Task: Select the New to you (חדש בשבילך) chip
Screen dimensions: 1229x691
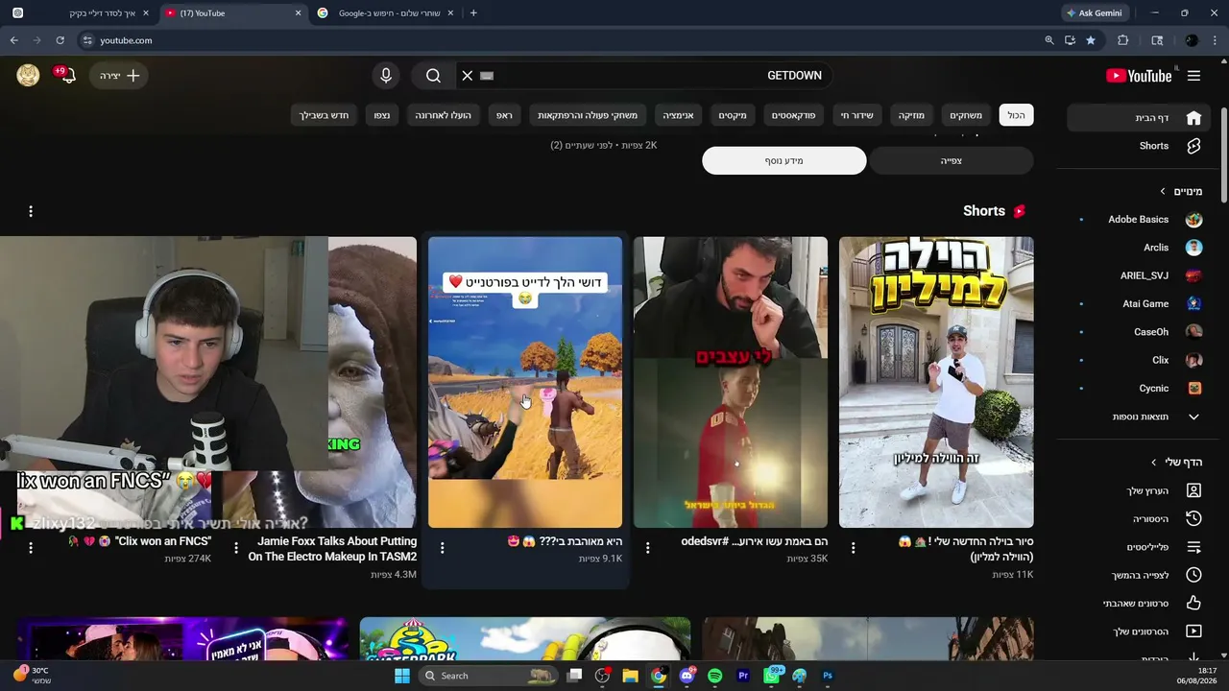Action: [x=325, y=115]
